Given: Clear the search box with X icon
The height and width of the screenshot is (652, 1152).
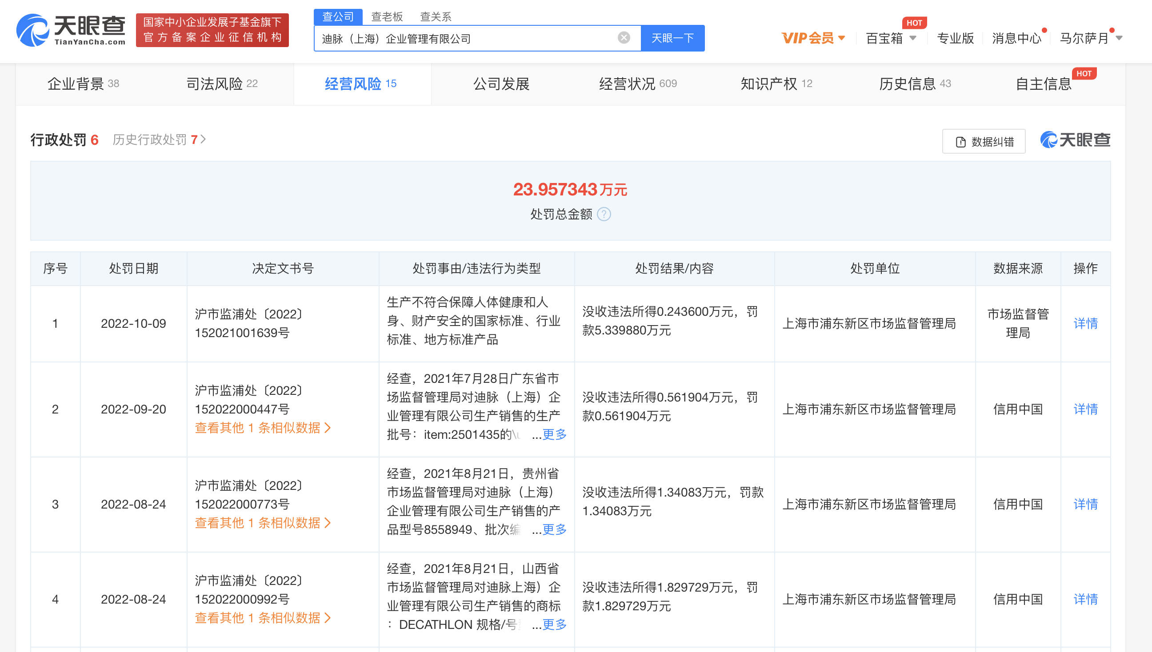Looking at the screenshot, I should [x=623, y=38].
